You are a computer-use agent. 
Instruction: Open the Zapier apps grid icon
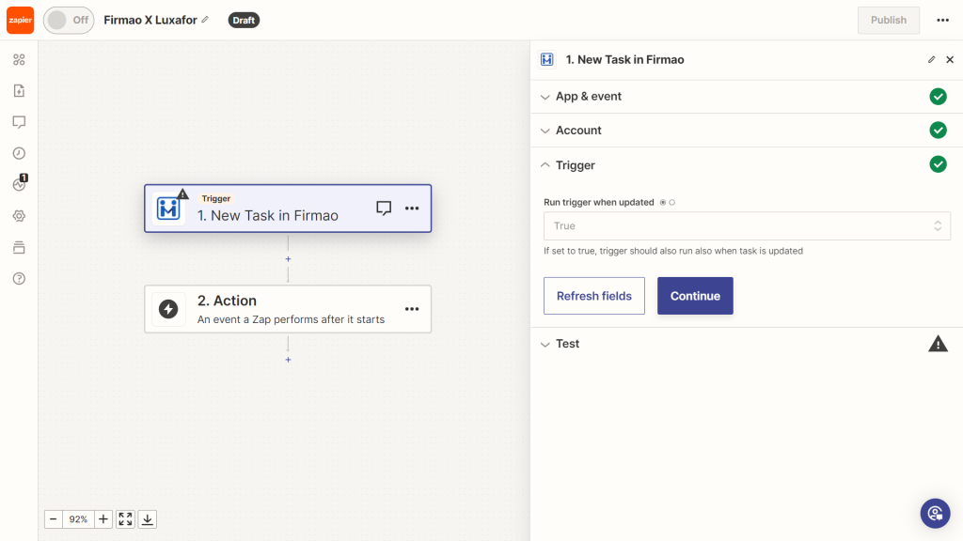click(x=19, y=59)
